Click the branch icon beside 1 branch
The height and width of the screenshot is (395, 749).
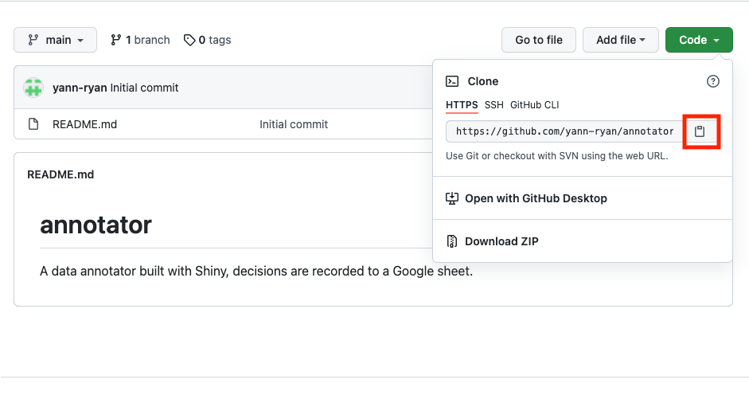pos(115,40)
